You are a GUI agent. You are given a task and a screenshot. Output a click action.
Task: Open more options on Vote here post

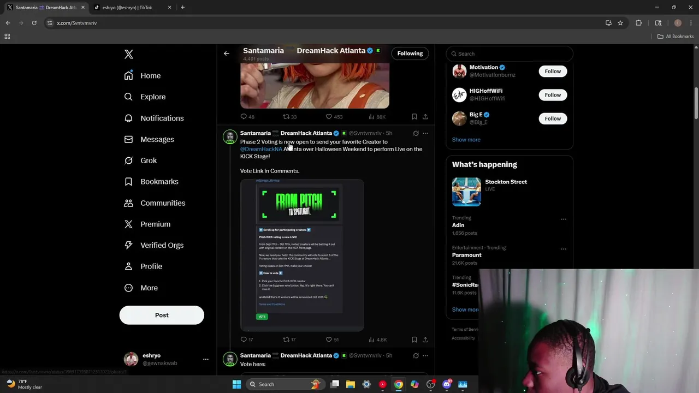[425, 355]
